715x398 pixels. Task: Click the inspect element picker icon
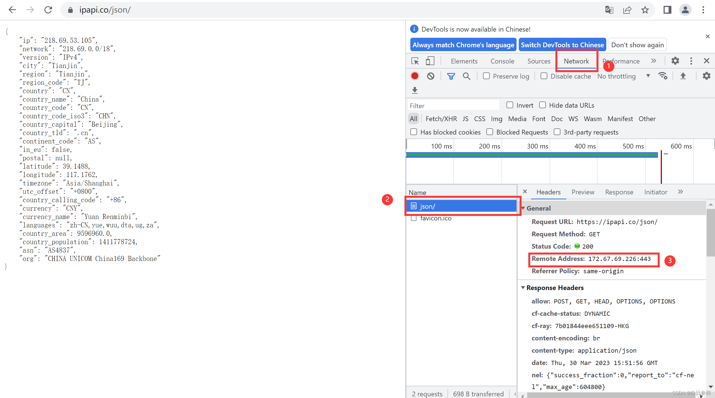coord(415,61)
